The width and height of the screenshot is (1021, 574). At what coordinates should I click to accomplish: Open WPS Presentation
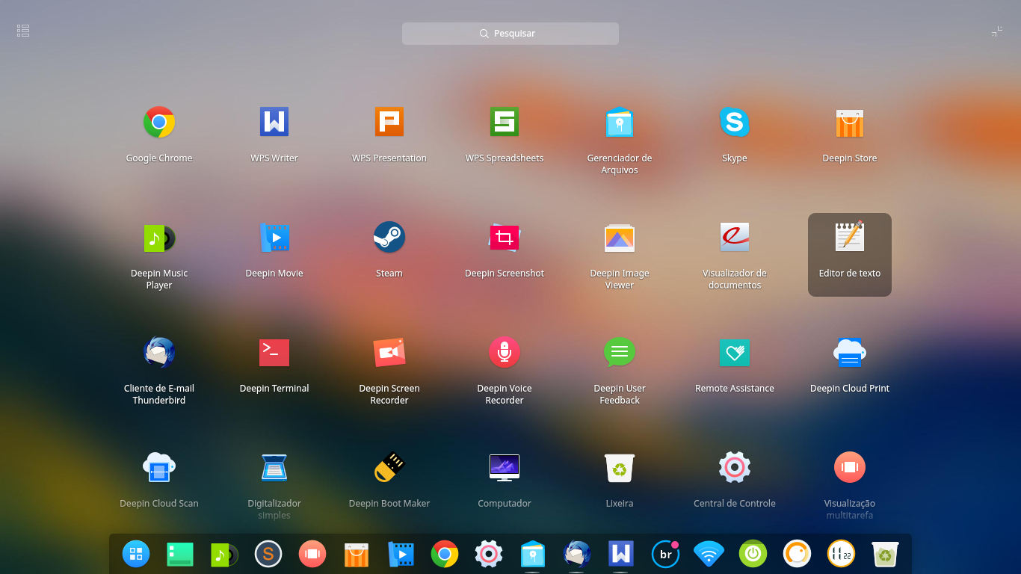tap(389, 122)
